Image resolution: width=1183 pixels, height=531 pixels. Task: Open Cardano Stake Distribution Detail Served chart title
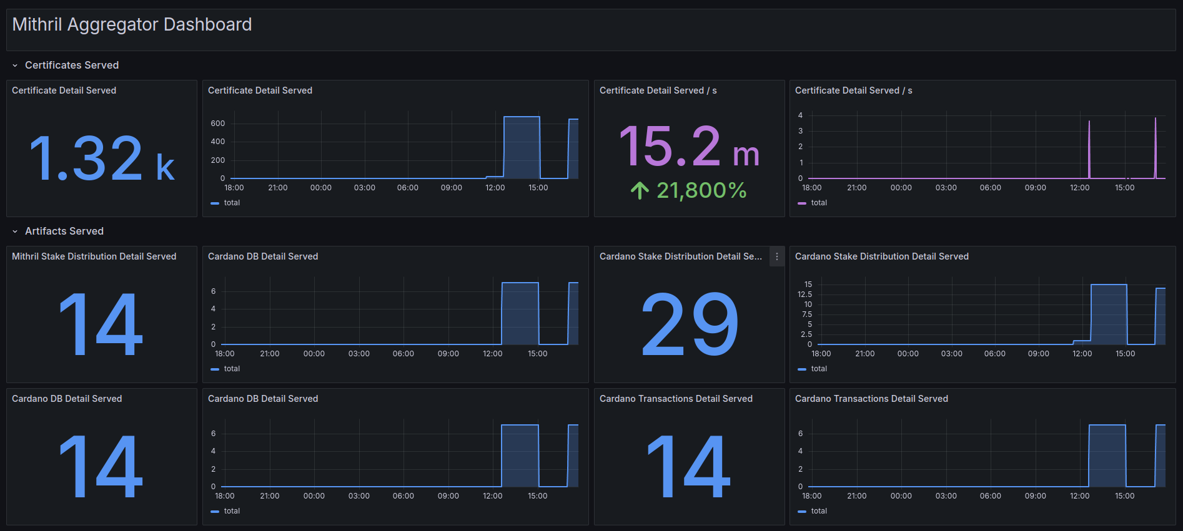881,256
